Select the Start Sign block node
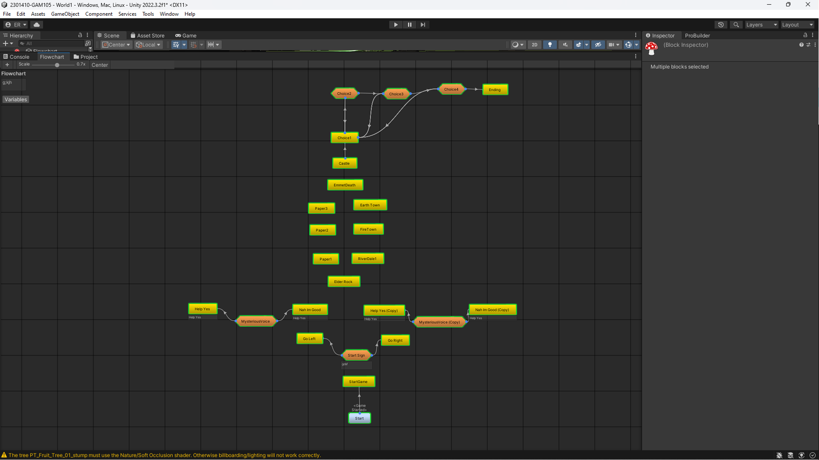This screenshot has height=460, width=819. (x=357, y=355)
